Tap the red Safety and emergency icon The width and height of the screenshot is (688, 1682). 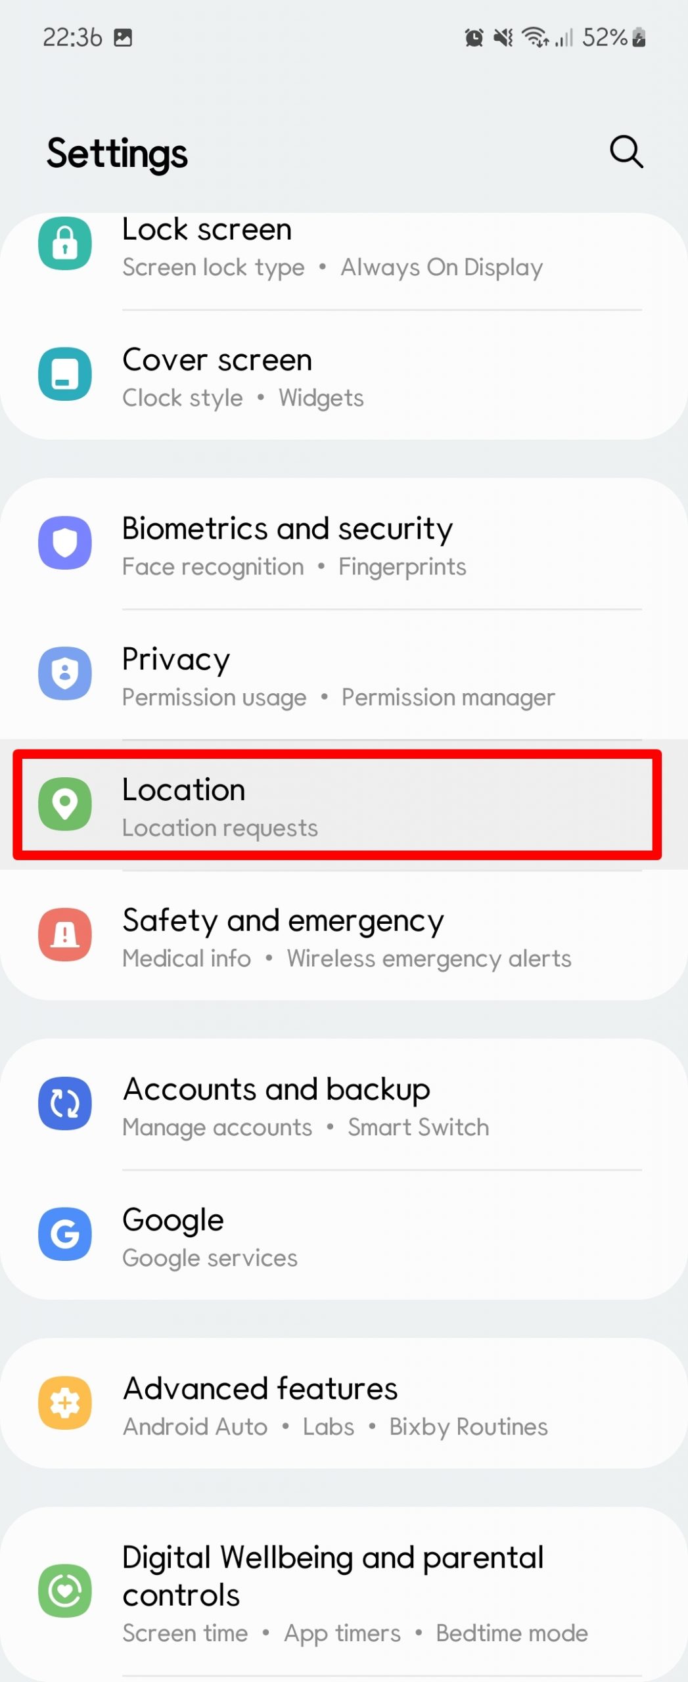tap(65, 934)
